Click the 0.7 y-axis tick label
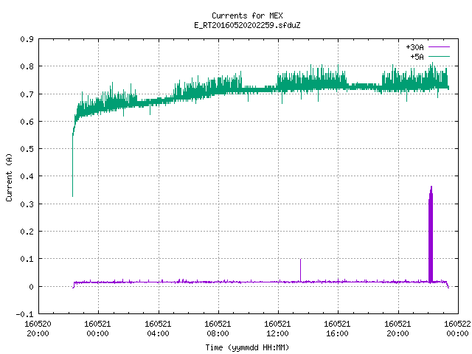 [27, 94]
